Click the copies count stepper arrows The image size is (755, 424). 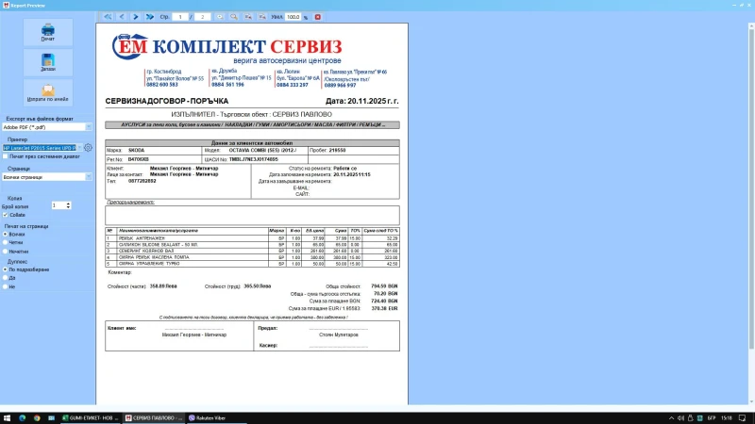coord(68,204)
